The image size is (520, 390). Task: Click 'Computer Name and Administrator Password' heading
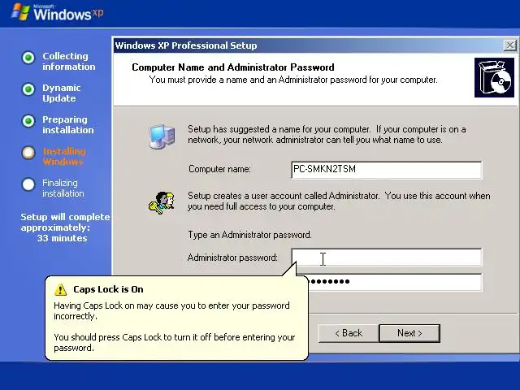point(233,67)
